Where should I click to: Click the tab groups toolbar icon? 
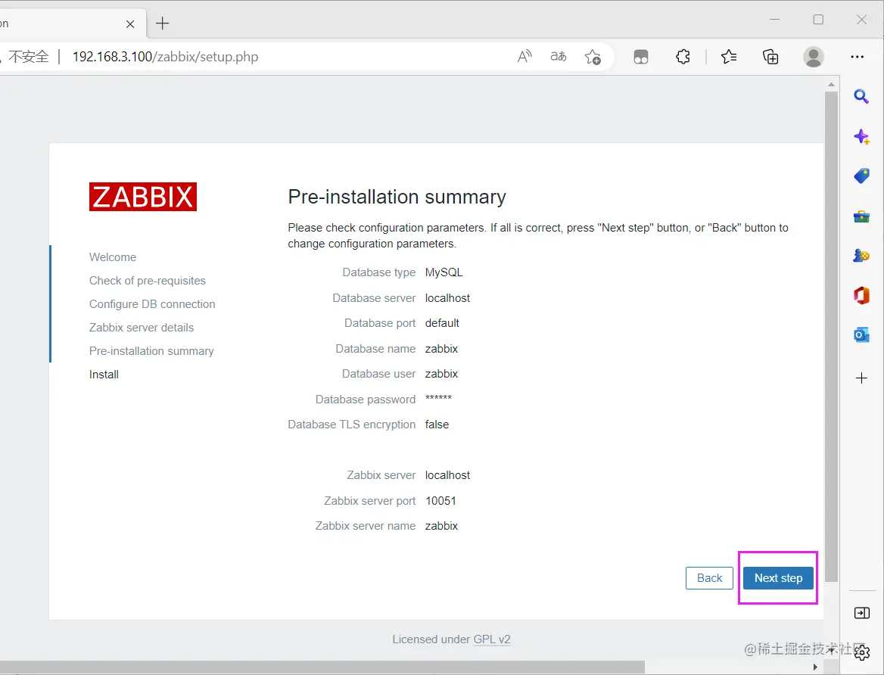[x=641, y=57]
